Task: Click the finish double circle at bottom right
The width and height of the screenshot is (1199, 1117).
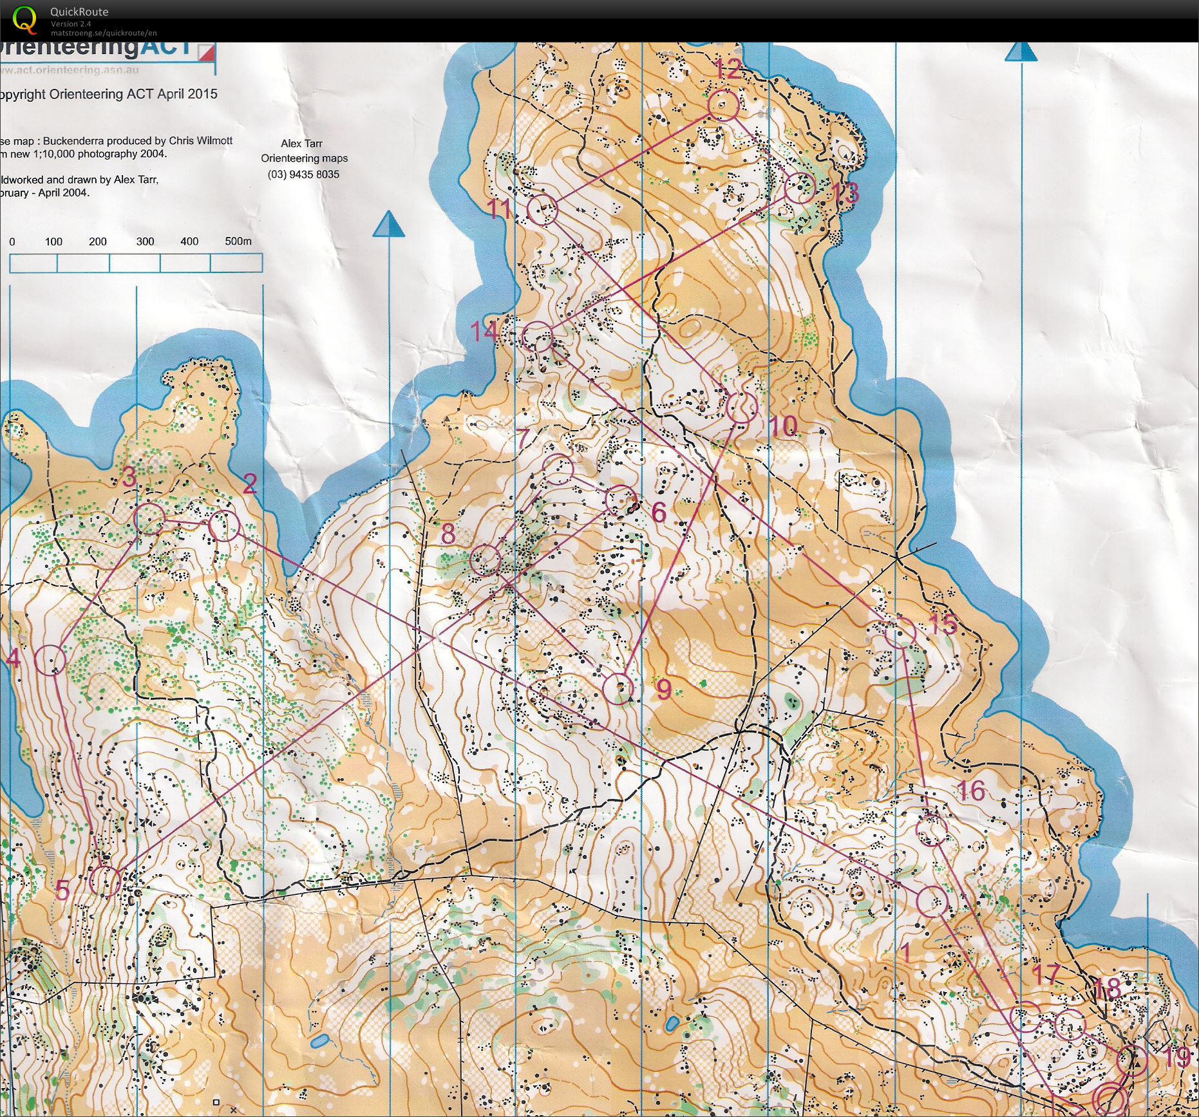Action: pyautogui.click(x=1110, y=1096)
